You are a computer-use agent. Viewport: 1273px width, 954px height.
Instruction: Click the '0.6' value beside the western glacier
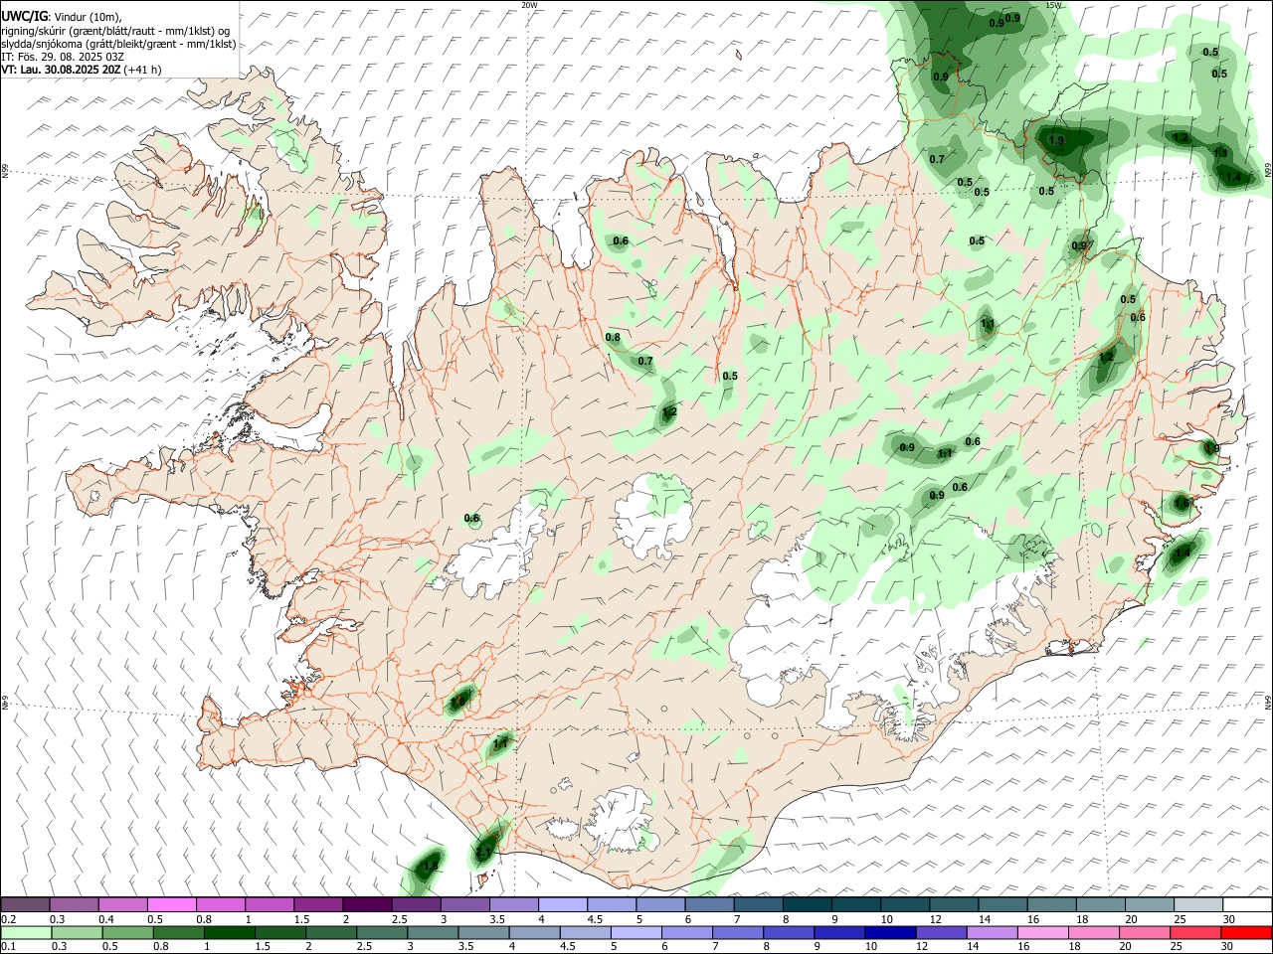point(472,519)
